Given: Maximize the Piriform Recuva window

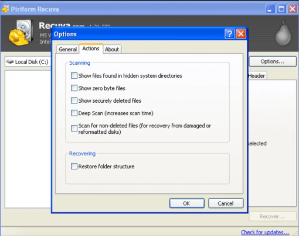Looking at the screenshot, I should (281, 9).
